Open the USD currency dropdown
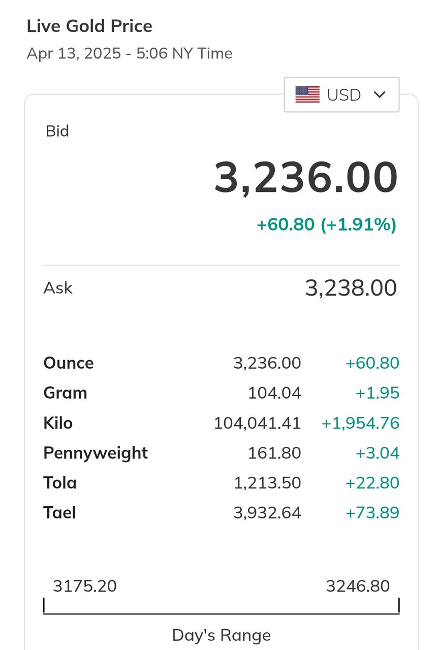Viewport: 438px width, 650px height. [341, 94]
